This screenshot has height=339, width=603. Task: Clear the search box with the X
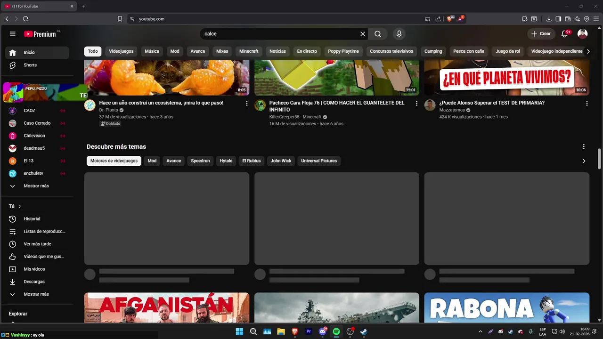click(363, 34)
